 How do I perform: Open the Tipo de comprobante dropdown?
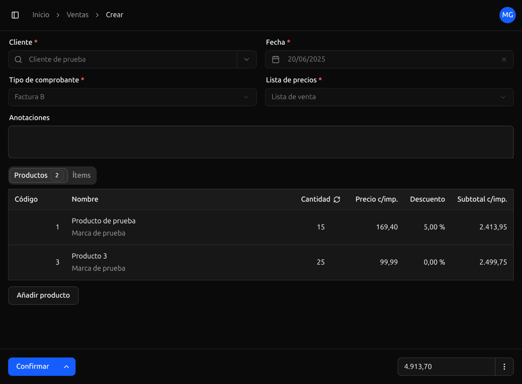[132, 97]
